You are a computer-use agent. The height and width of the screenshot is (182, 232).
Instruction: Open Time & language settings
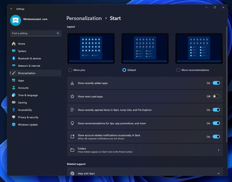(28, 95)
